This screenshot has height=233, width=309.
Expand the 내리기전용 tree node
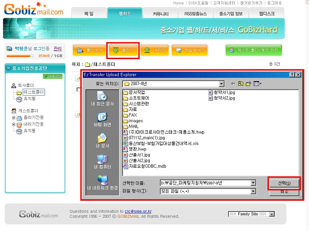[x=13, y=125]
